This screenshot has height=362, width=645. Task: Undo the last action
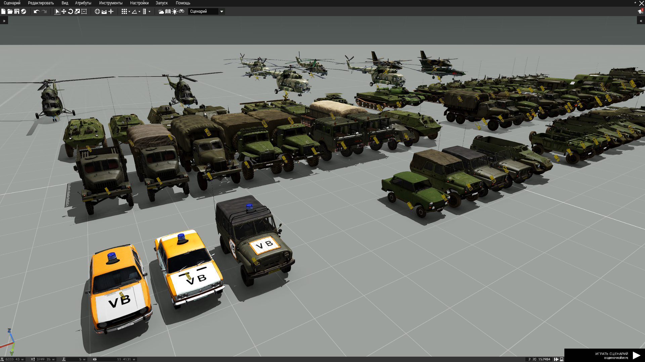click(37, 11)
